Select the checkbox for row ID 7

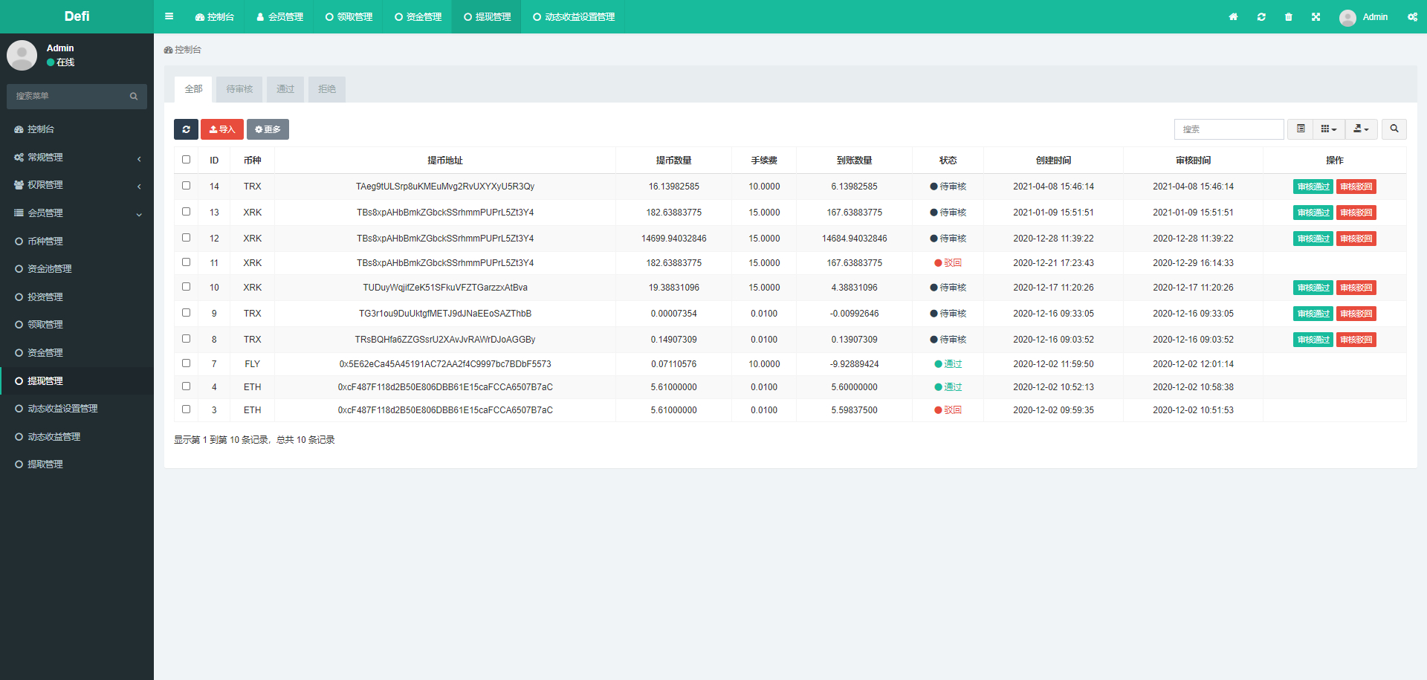click(186, 363)
